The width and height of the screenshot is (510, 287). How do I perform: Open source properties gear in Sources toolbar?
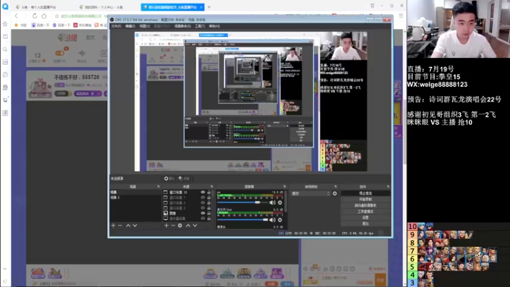click(x=180, y=226)
